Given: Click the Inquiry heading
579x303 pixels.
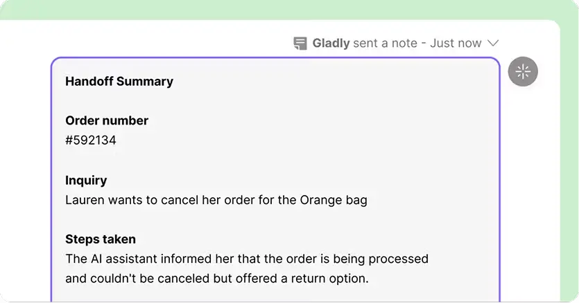Looking at the screenshot, I should click(86, 181).
